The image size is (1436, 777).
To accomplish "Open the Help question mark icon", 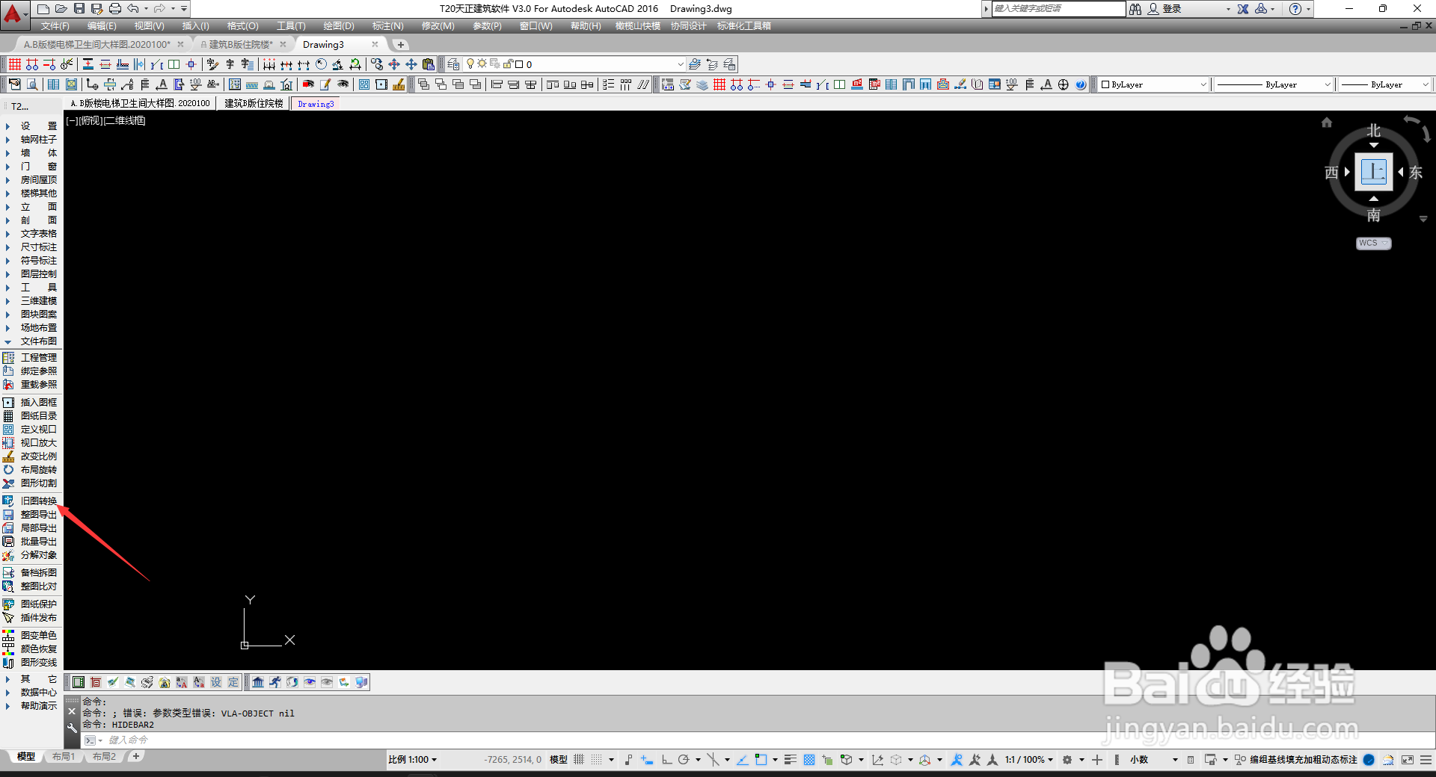I will 1295,9.
